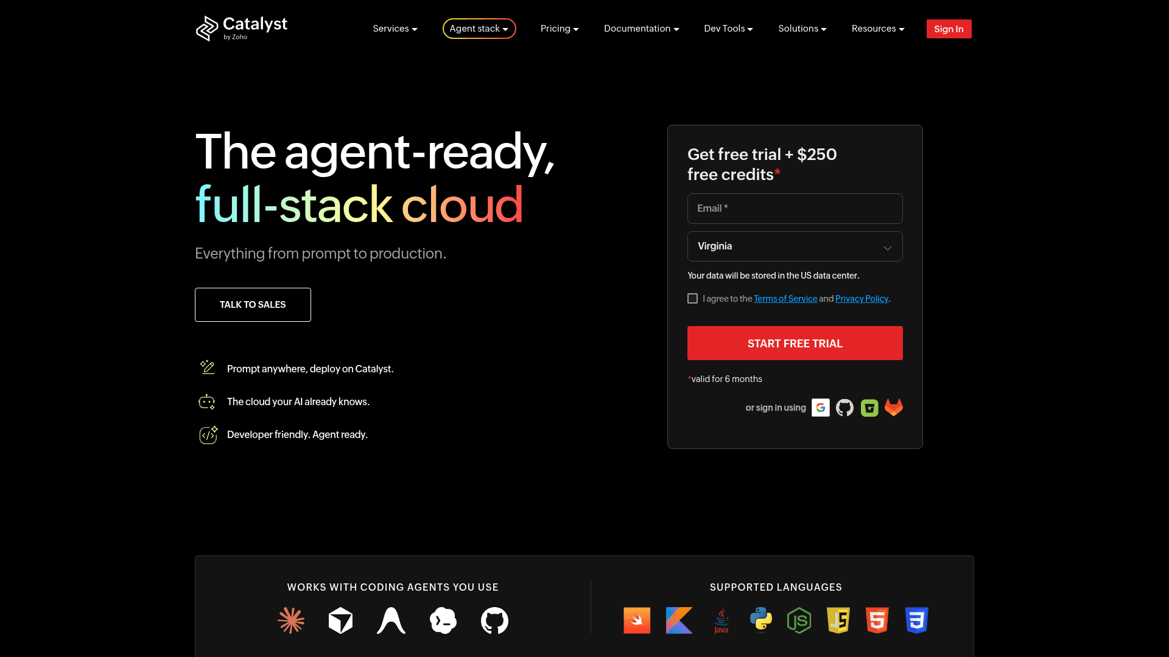Click the Cursor cube agent icon
The image size is (1169, 657).
340,620
